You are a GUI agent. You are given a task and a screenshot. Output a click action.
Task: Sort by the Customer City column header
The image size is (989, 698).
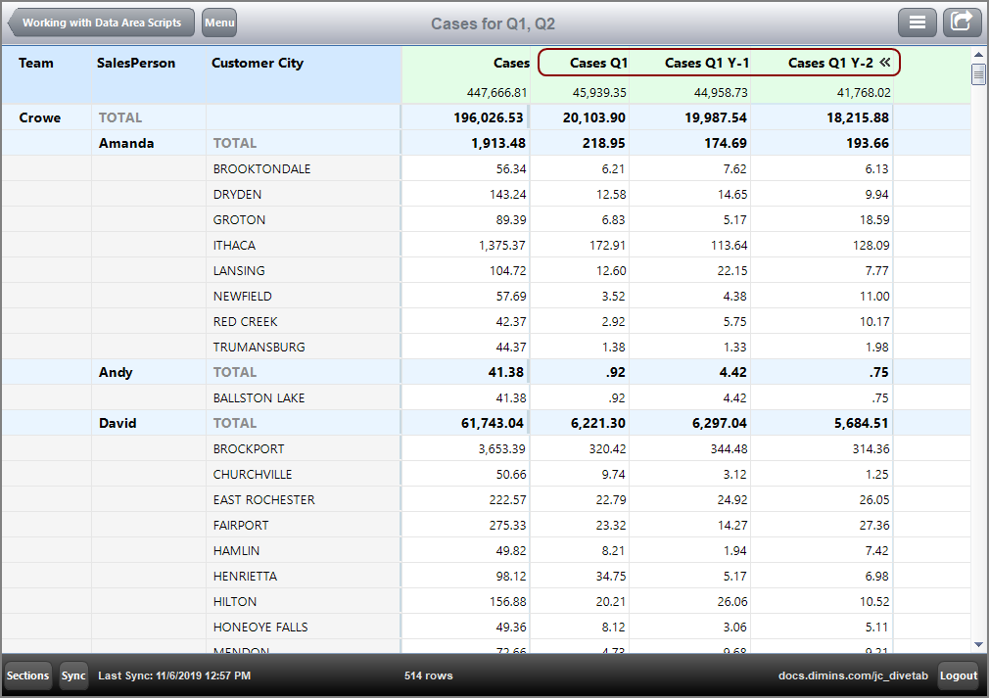tap(258, 63)
